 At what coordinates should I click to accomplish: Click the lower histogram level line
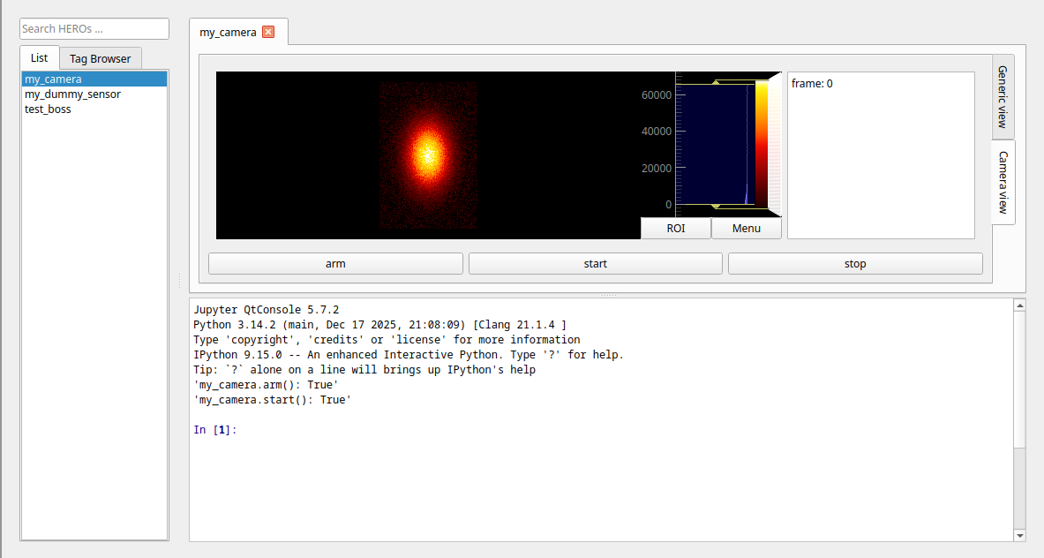click(716, 205)
